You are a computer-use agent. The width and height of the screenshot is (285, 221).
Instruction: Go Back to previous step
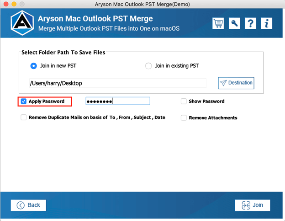[28, 205]
